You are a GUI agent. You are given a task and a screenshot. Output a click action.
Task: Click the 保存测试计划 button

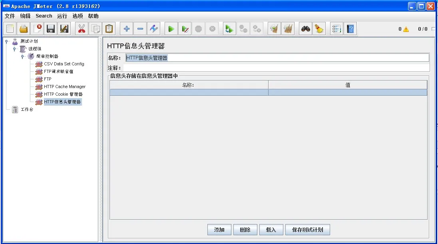(x=308, y=230)
